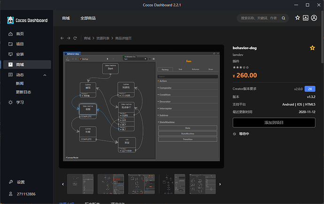The image size is (324, 204).
Task: Click 资源列表 breadcrumb link
Action: [x=103, y=38]
